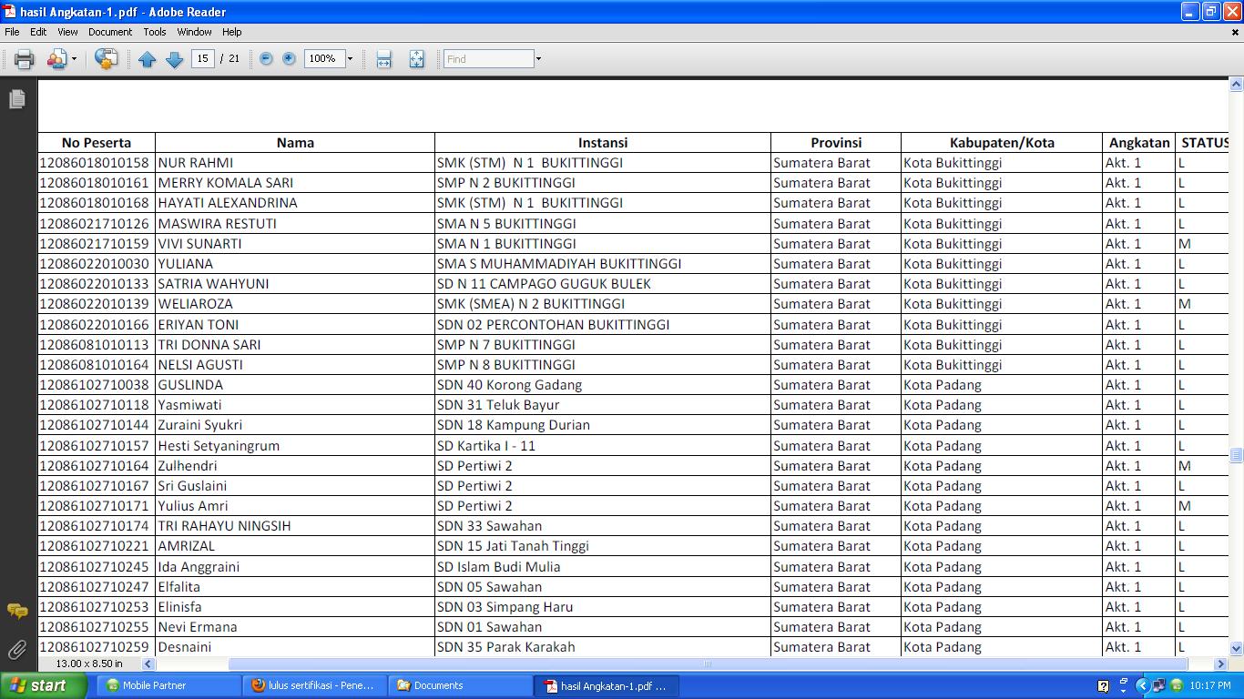
Task: Click SDN 35 Parak Karakah cell
Action: (506, 647)
